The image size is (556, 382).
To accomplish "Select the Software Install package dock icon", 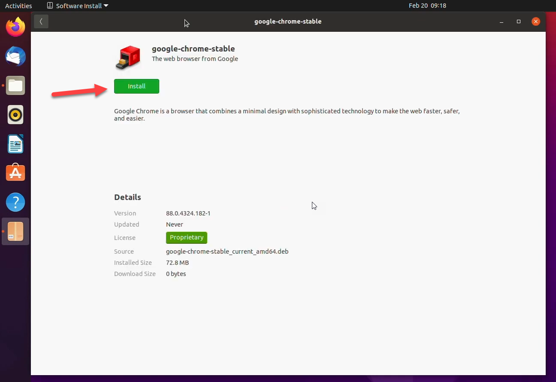I will pos(15,231).
